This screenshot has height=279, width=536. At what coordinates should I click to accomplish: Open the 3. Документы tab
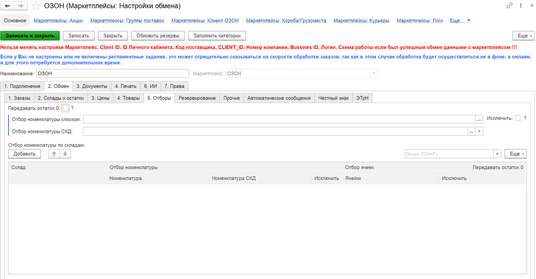pos(92,86)
